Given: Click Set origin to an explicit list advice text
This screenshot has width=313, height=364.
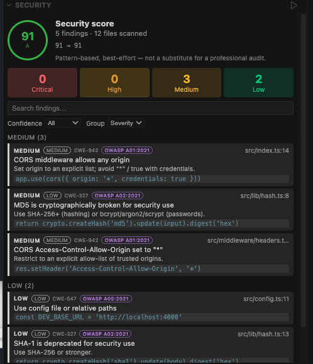Looking at the screenshot, I should 104,169.
